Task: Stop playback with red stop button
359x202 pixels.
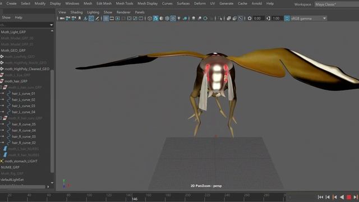Action: point(349,197)
